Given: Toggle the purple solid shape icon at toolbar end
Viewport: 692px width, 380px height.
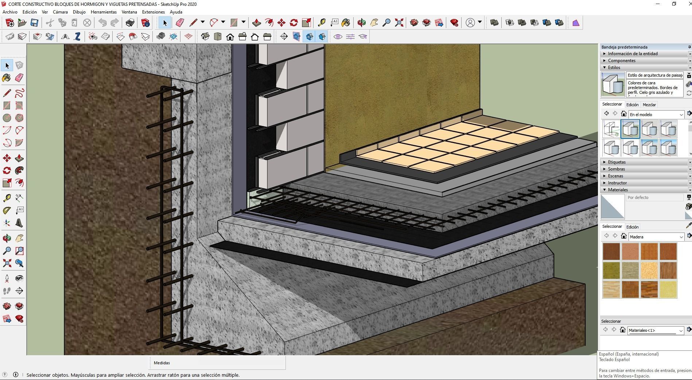Looking at the screenshot, I should pyautogui.click(x=576, y=23).
